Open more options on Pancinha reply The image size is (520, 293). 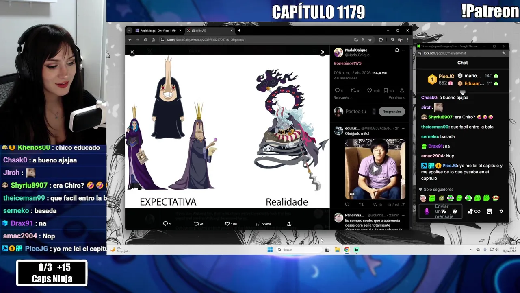tap(403, 215)
